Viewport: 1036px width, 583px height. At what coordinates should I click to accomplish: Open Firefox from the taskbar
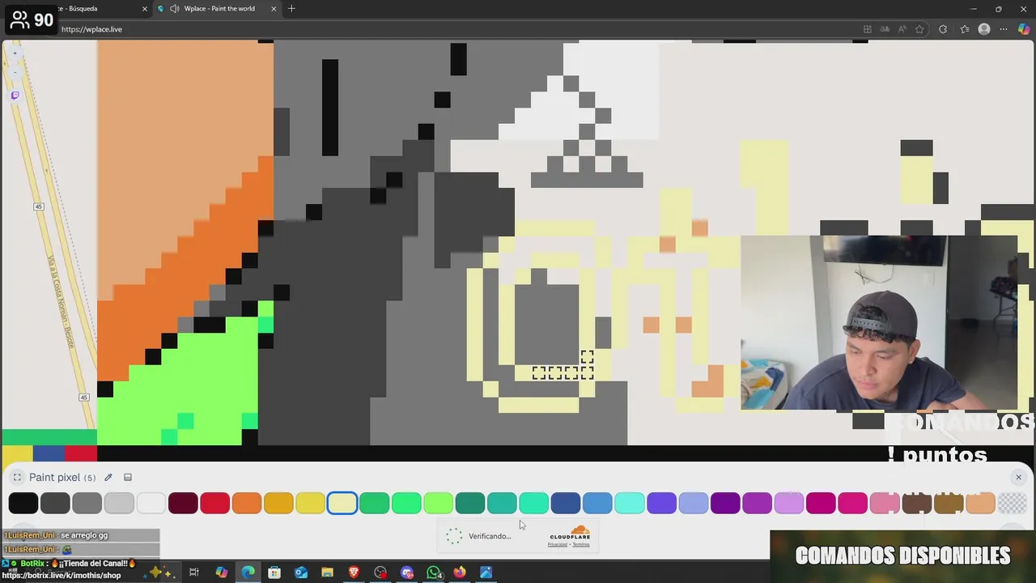pyautogui.click(x=460, y=572)
